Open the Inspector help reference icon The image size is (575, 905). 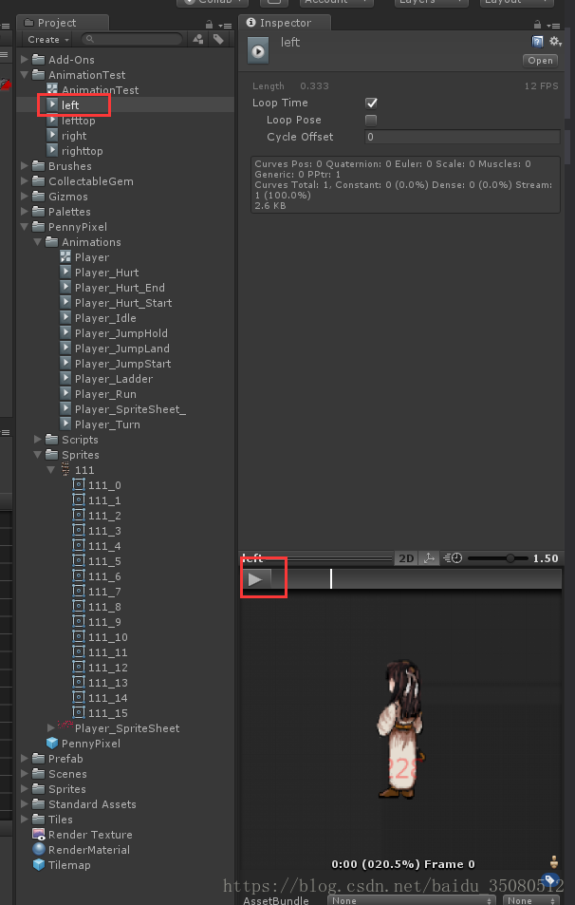click(537, 42)
